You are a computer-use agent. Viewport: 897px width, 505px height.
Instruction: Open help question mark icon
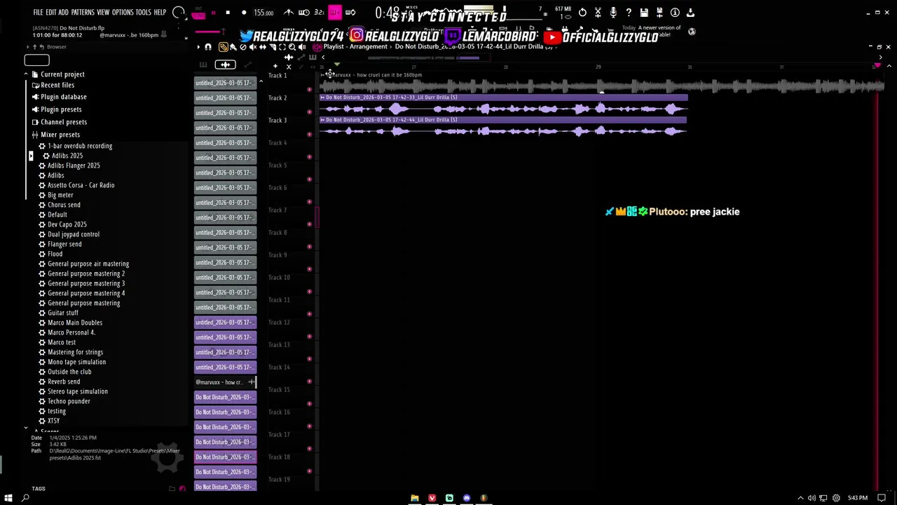(629, 12)
